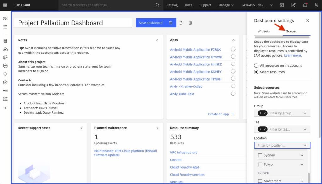The height and width of the screenshot is (184, 322).
Task: Open Android Mobile Application FZBSK link
Action: [196, 50]
